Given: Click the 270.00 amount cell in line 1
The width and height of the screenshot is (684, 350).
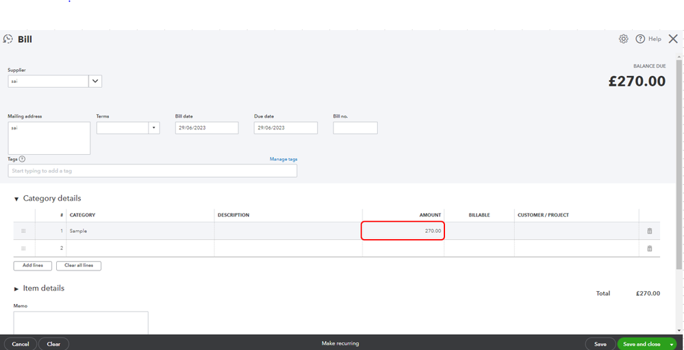Looking at the screenshot, I should coord(403,231).
